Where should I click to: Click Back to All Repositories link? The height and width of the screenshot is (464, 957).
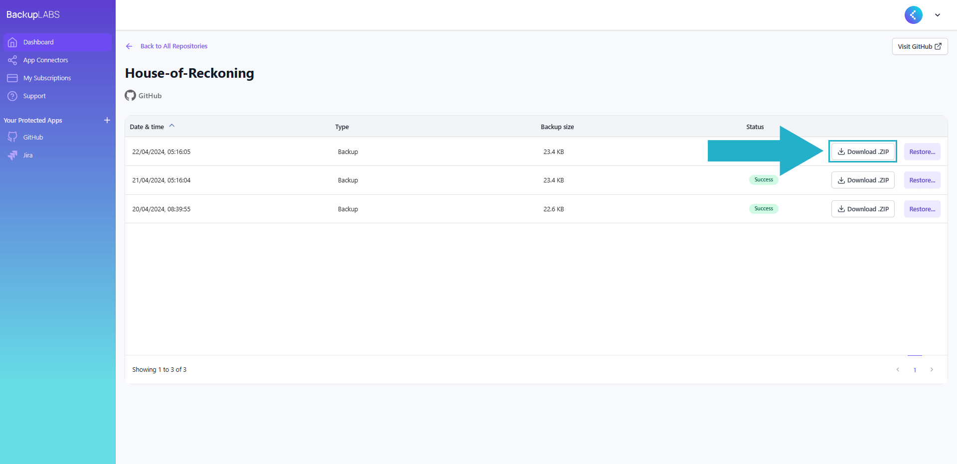(174, 46)
